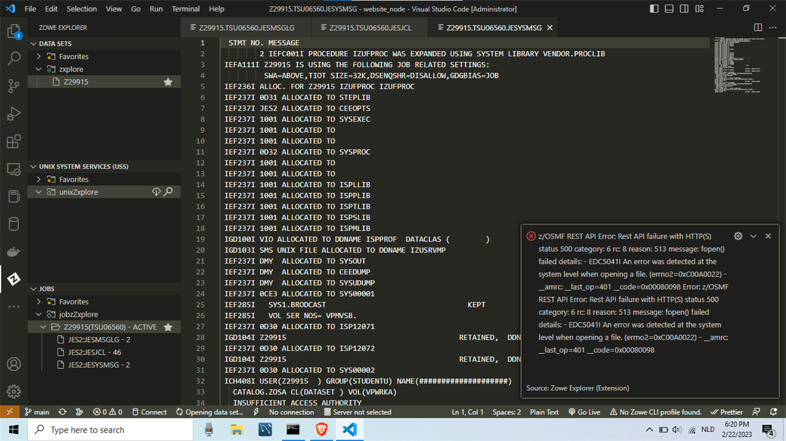Open the Remote Explorer view icon
This screenshot has height=441, width=786.
click(x=14, y=169)
